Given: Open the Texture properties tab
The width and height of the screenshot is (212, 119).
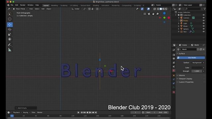Looking at the screenshot, I should pos(174,92).
